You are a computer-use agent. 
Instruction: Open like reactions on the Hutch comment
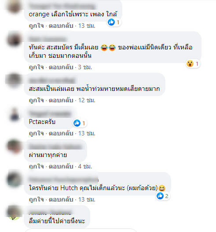point(163,196)
